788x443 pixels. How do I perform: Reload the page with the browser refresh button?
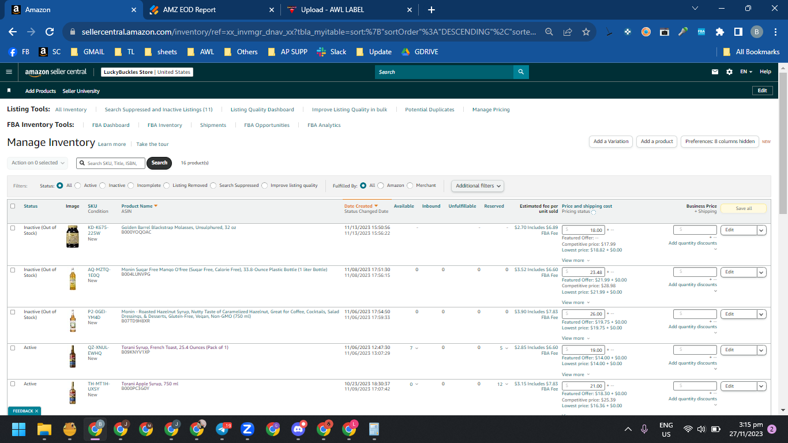50,32
